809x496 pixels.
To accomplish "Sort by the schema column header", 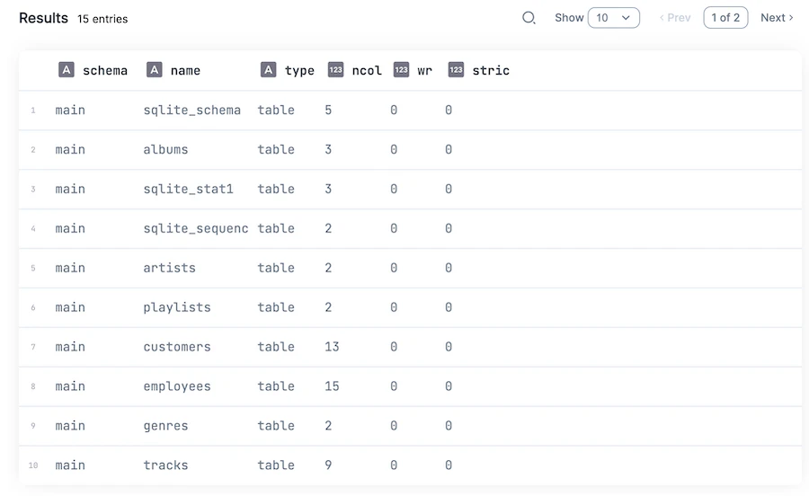I will pos(105,70).
